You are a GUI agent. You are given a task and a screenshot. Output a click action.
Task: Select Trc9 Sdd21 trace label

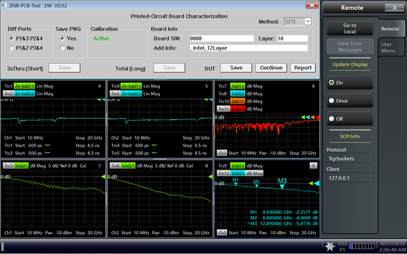pos(231,166)
